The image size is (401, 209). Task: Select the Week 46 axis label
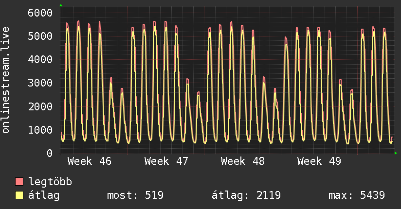pyautogui.click(x=89, y=161)
